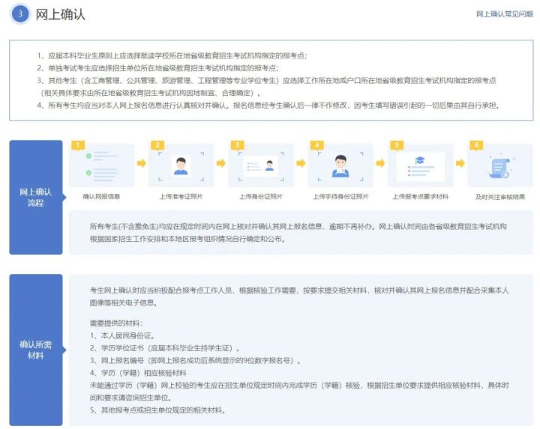Click the 上传手持身份证照片 caption text
This screenshot has height=429, width=540.
click(340, 197)
